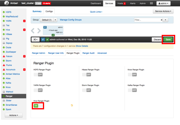180x125 pixels.
Task: Click the V1 badge in version bar
Action: (x=43, y=39)
